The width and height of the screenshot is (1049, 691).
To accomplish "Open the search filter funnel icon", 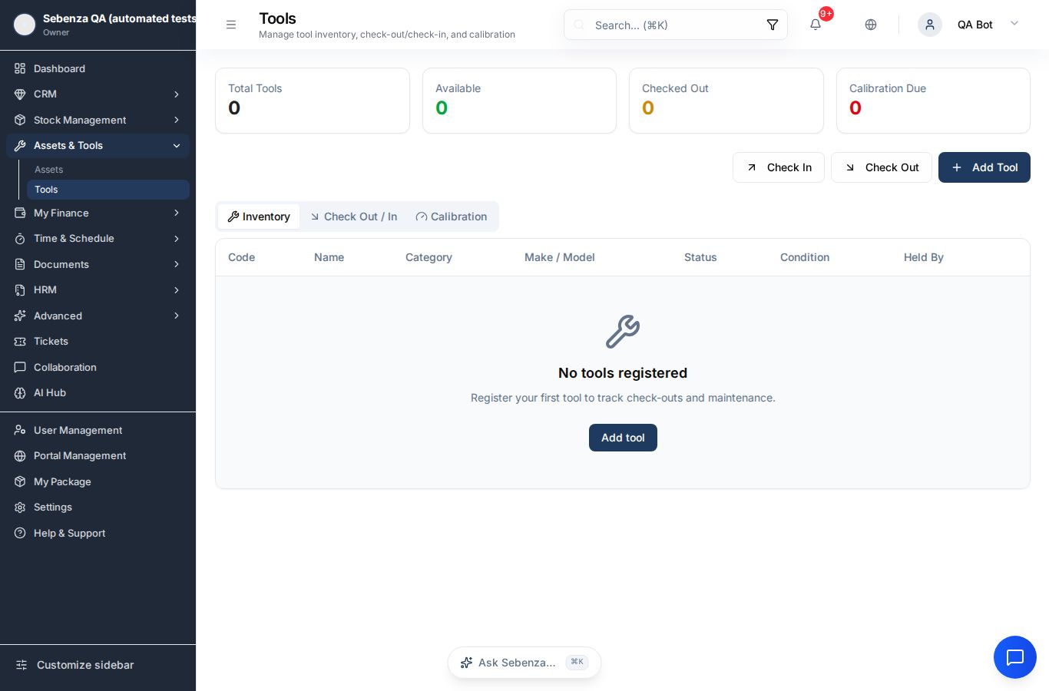I will pyautogui.click(x=773, y=25).
